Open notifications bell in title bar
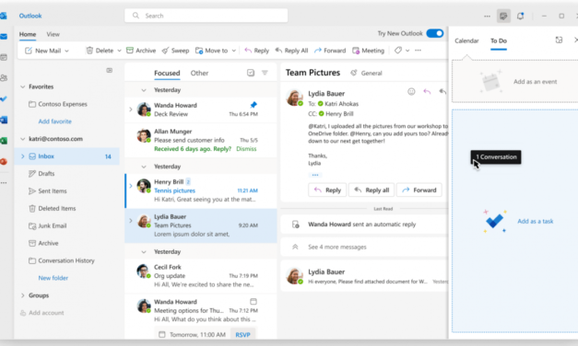This screenshot has height=346, width=578. [x=520, y=16]
